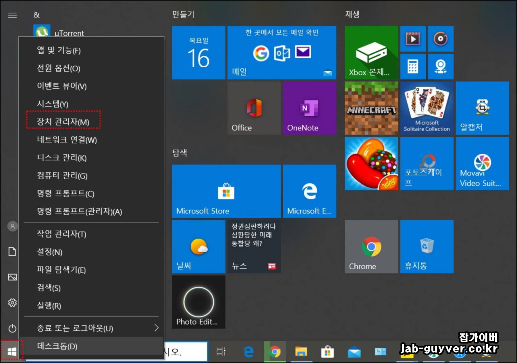Open 설정(N) from the menu
The height and width of the screenshot is (363, 517).
click(x=91, y=252)
